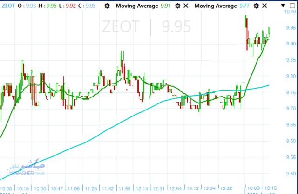Click the 10:47 time axis label
This screenshot has height=194, width=298.
coord(57,188)
